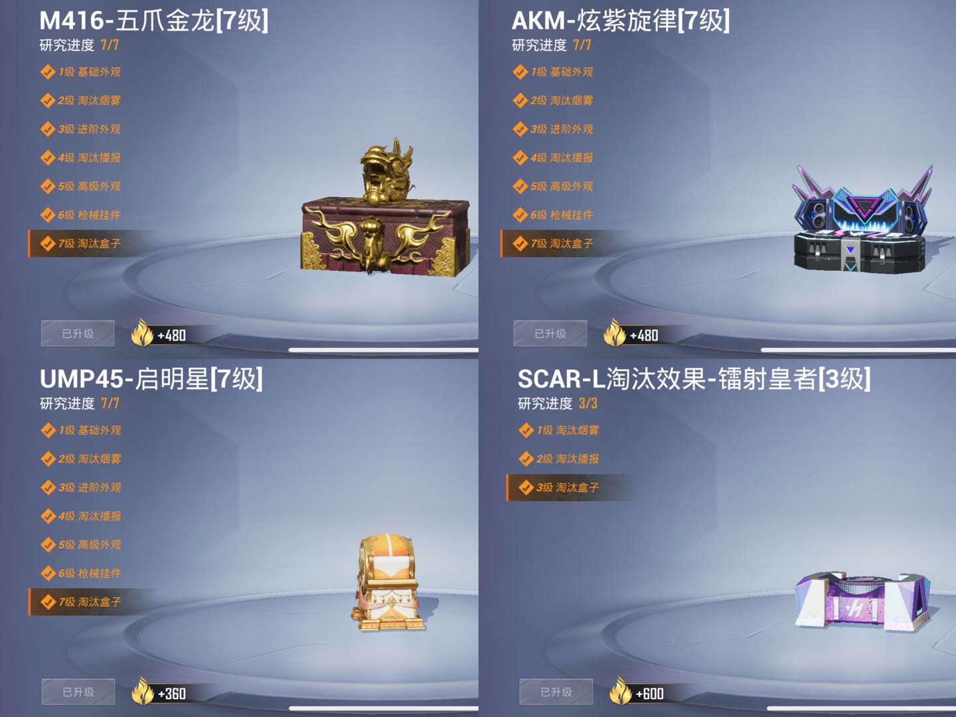
Task: Select M416 7级 淘汰盒子 level entry
Action: (93, 244)
